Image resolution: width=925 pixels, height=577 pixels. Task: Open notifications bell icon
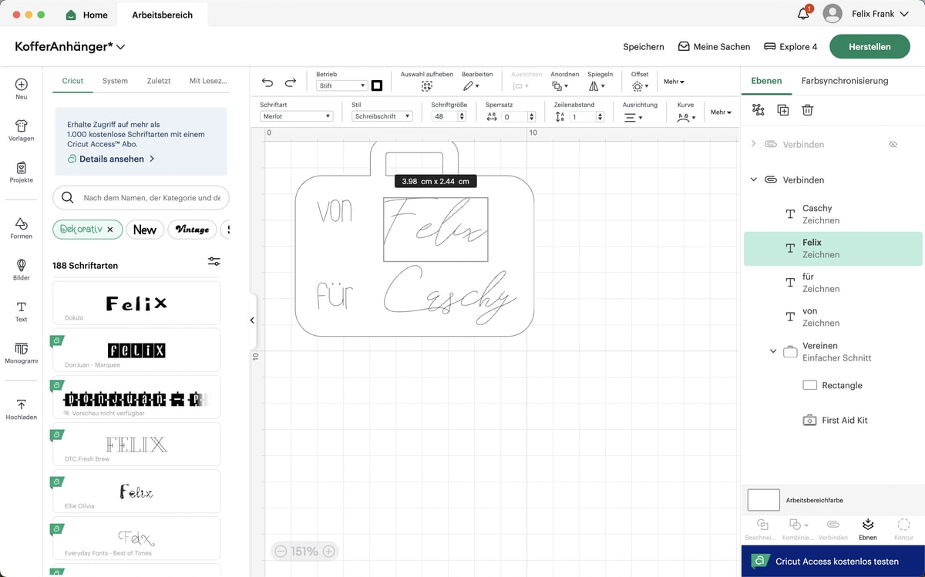coord(803,14)
